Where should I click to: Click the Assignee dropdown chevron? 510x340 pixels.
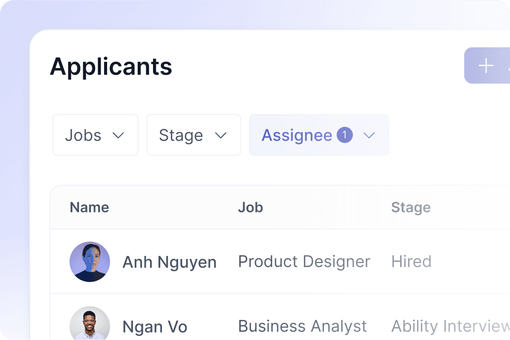pos(369,136)
